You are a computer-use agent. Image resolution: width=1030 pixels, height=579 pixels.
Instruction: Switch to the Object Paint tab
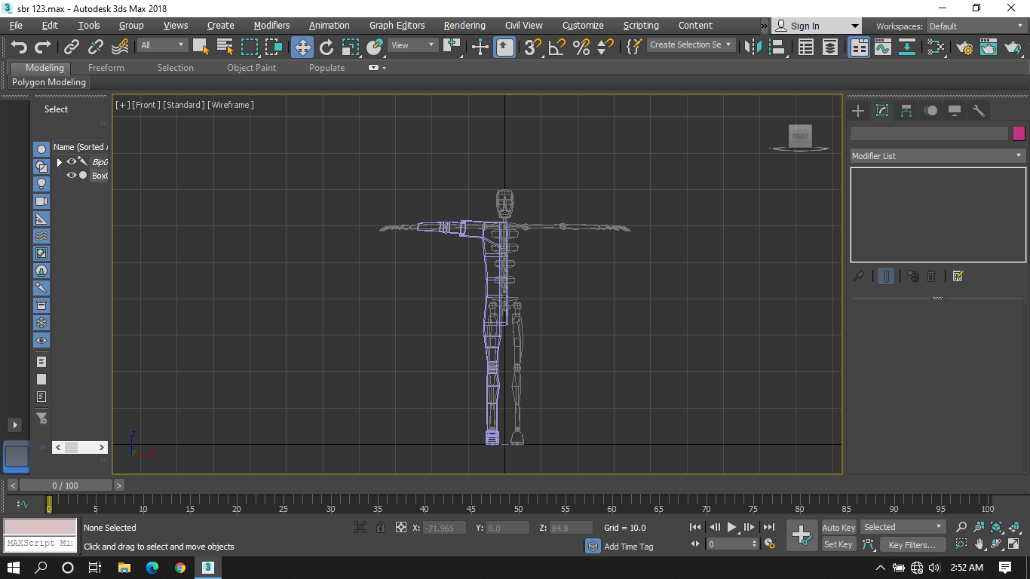251,67
